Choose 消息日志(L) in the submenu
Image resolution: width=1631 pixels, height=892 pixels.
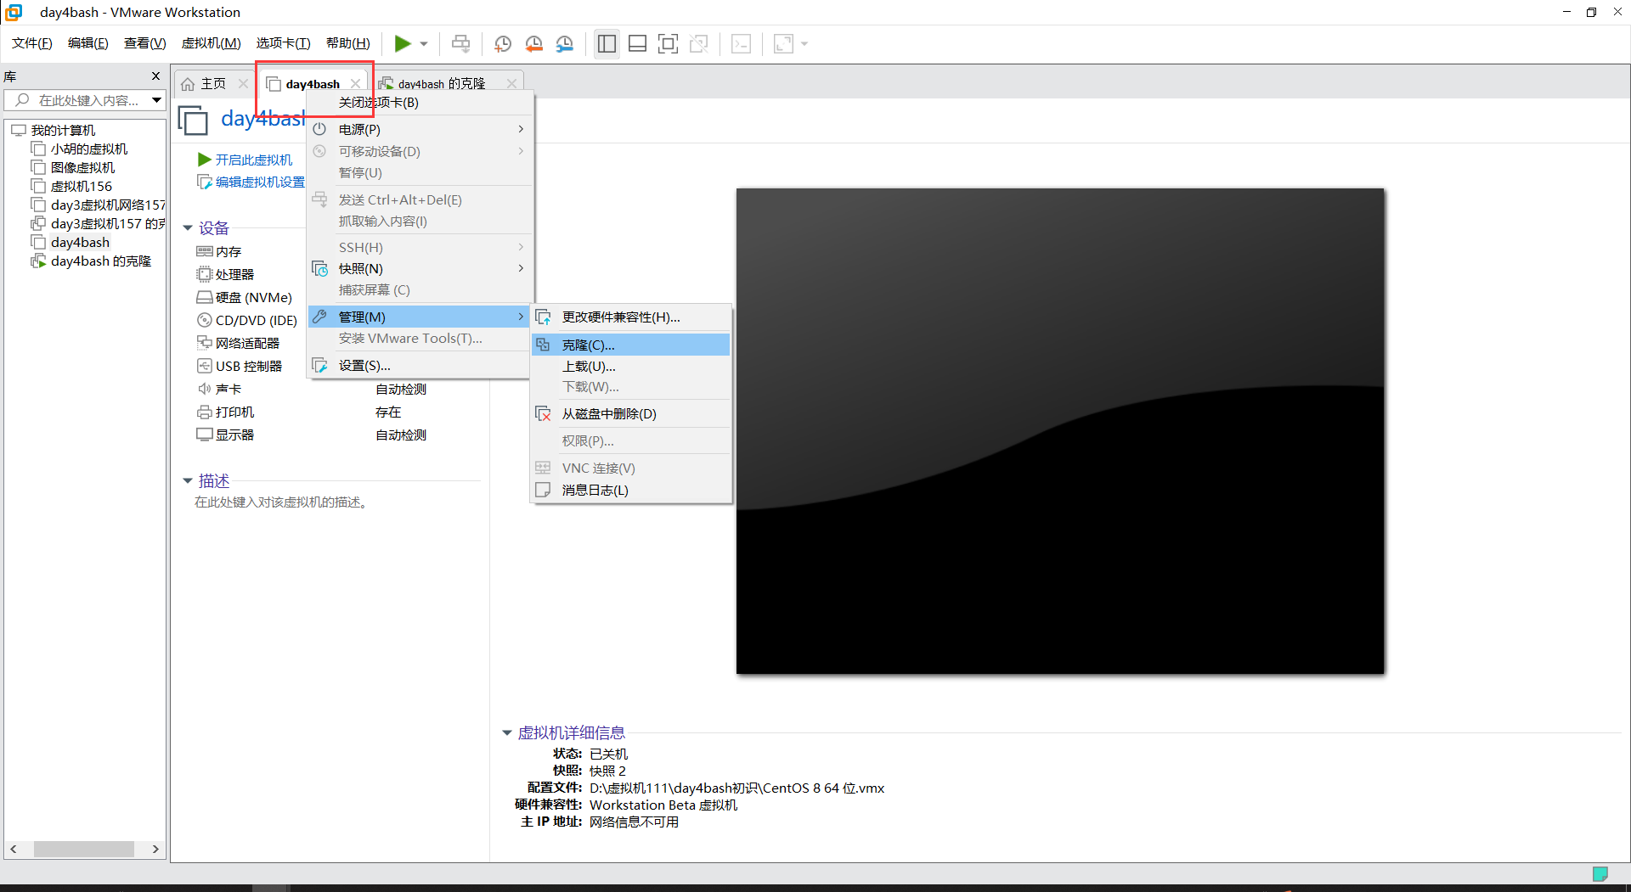(x=630, y=490)
